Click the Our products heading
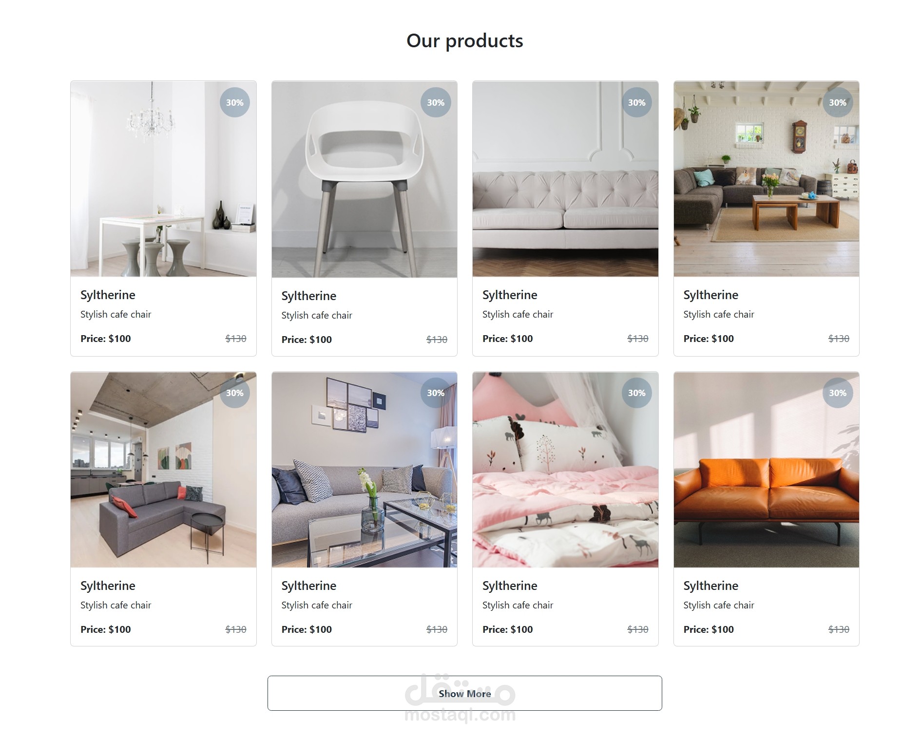The width and height of the screenshot is (921, 739). pos(465,41)
